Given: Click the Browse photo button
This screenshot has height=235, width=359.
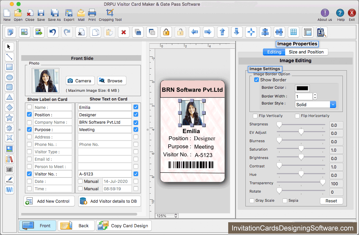Looking at the screenshot, I should [112, 81].
